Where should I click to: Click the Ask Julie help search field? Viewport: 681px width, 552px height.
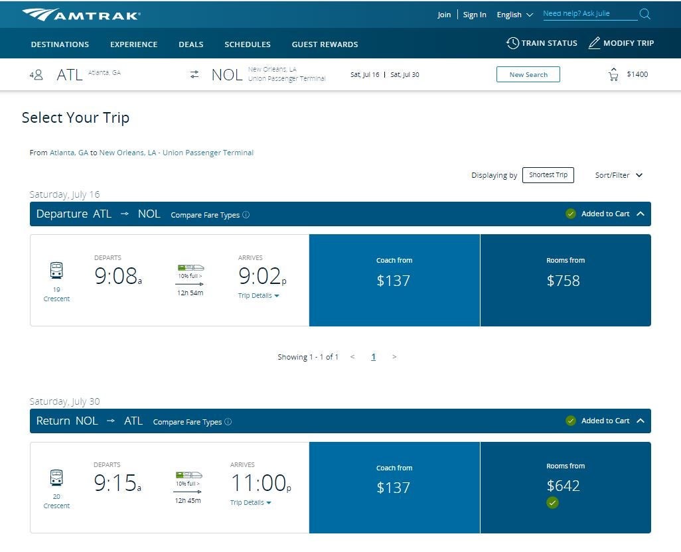[x=590, y=14]
